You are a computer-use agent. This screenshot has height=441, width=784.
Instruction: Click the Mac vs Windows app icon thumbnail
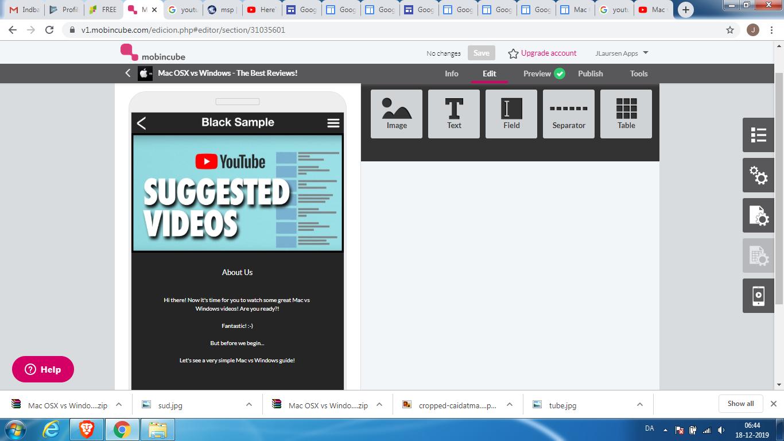click(x=145, y=73)
